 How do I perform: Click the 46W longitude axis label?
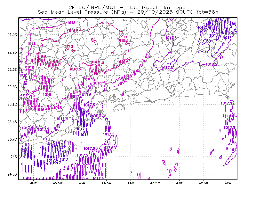pyautogui.click(x=34, y=183)
